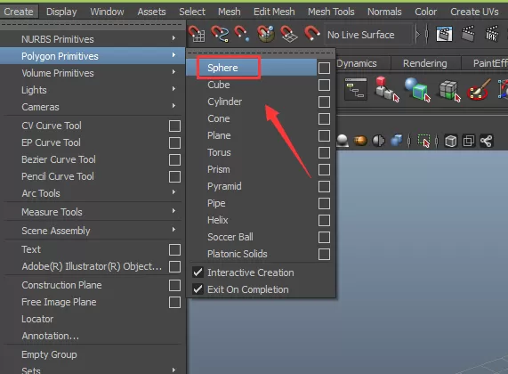Click the orange textured sphere viewport icon
This screenshot has width=508, height=374.
(360, 141)
